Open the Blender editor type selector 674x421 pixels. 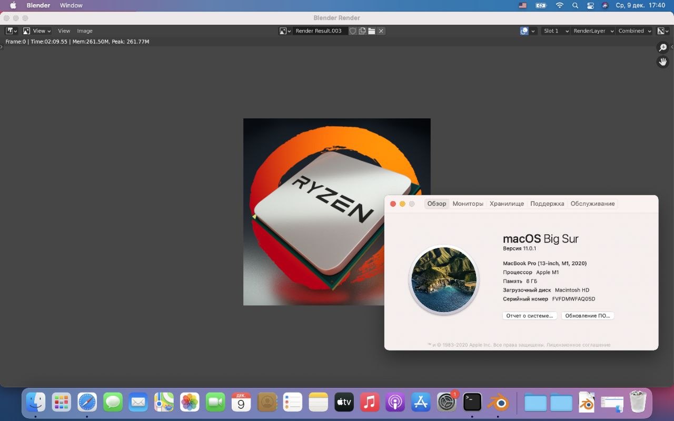tap(12, 31)
